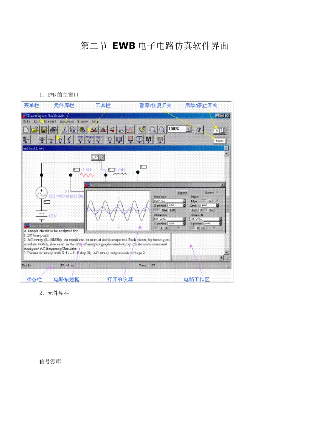Click the Time base value stepper

(184, 201)
